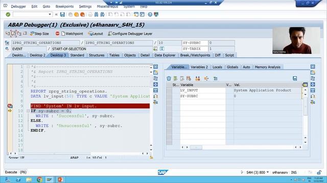This screenshot has width=327, height=183.
Task: Switch to the Break./Watchpoints tab
Action: point(195,55)
